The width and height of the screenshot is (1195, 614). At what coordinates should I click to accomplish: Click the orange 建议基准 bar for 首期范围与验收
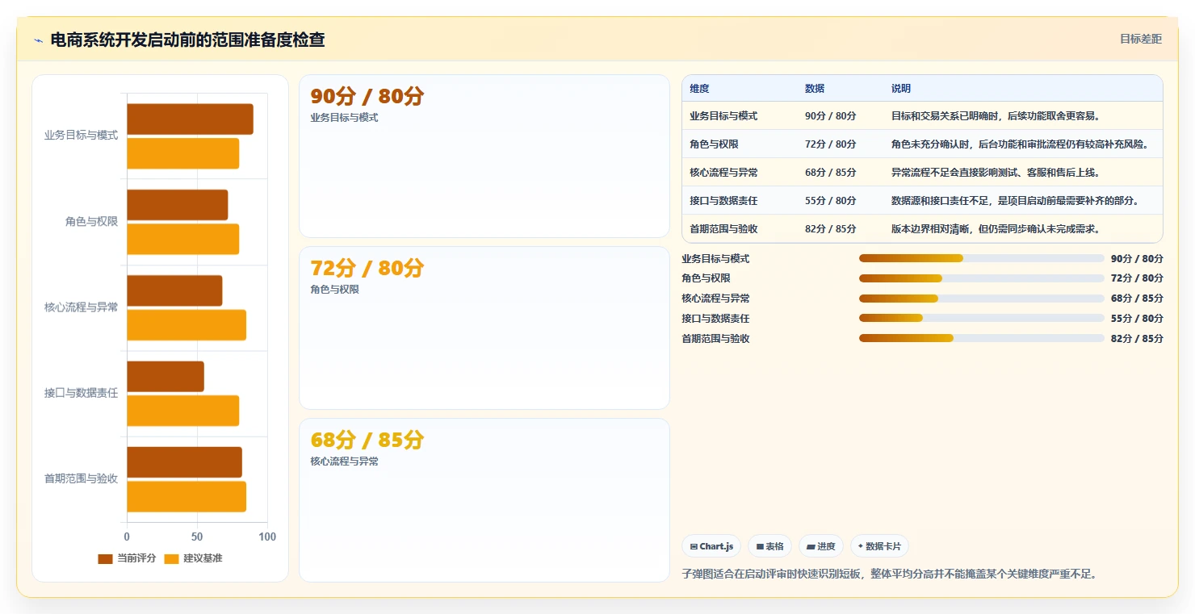(x=187, y=496)
